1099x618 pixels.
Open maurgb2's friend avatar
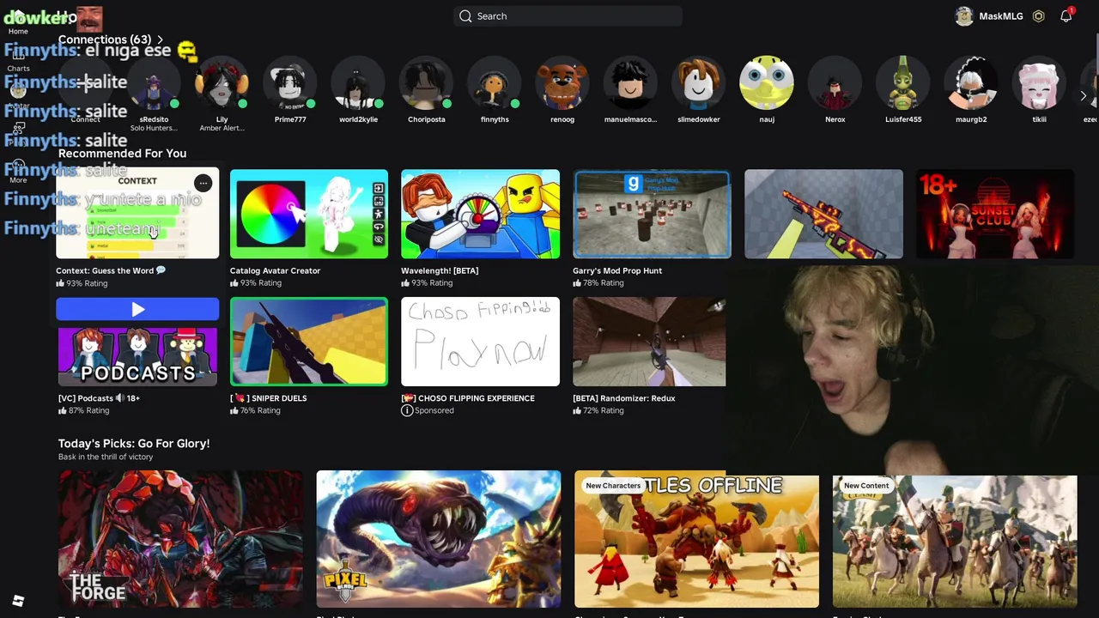[x=971, y=82]
